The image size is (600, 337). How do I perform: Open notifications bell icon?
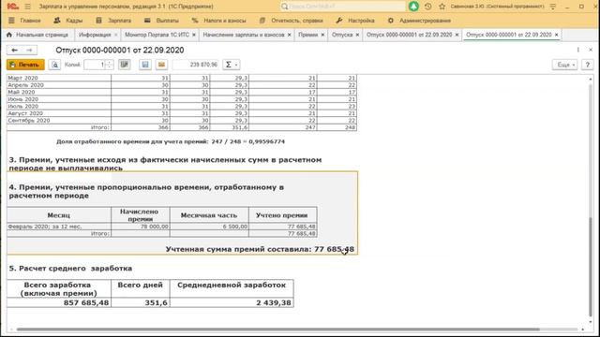413,7
